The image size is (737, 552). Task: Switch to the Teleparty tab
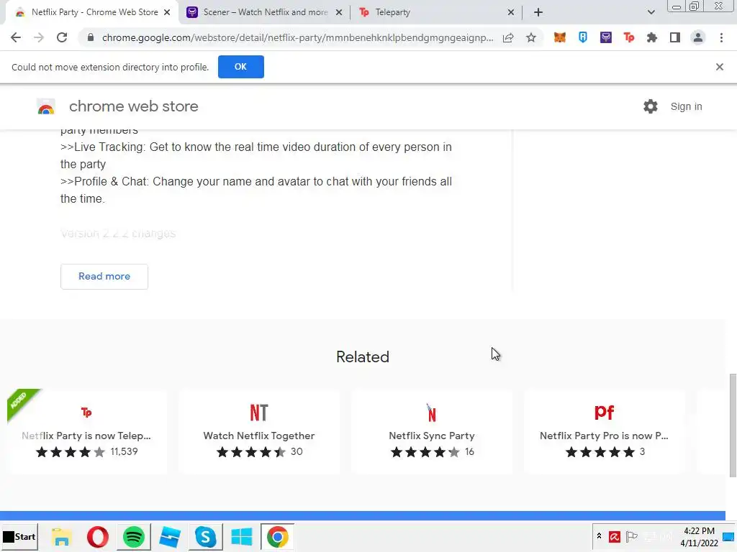(436, 12)
